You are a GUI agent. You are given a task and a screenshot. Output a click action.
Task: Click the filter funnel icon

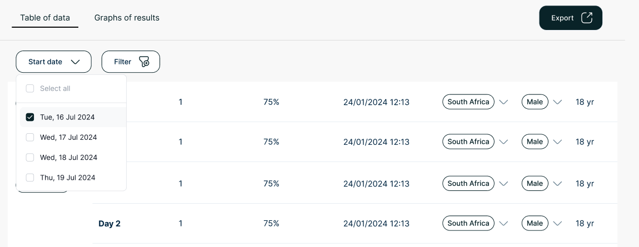(x=144, y=62)
